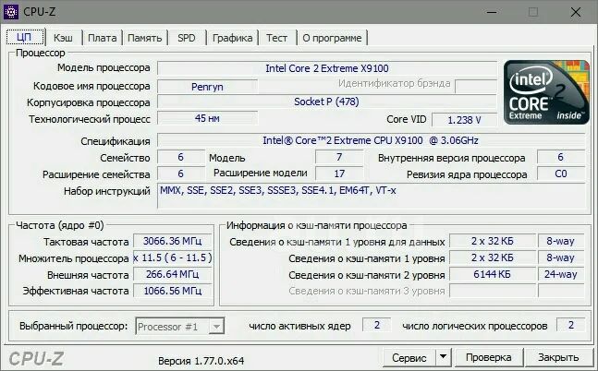This screenshot has width=598, height=371.
Task: Click the Intel Core 2 Extreme logo
Action: point(546,92)
